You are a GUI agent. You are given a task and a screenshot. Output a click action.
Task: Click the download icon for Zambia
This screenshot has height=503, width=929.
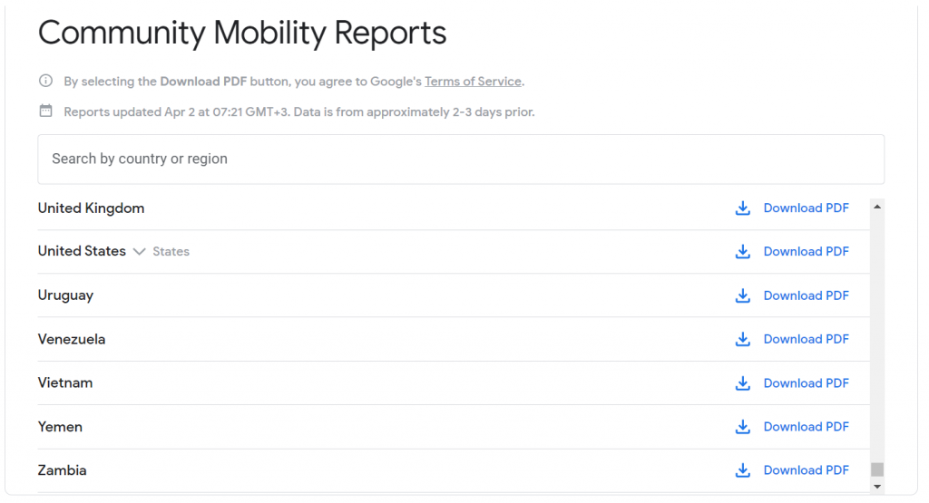click(x=742, y=470)
